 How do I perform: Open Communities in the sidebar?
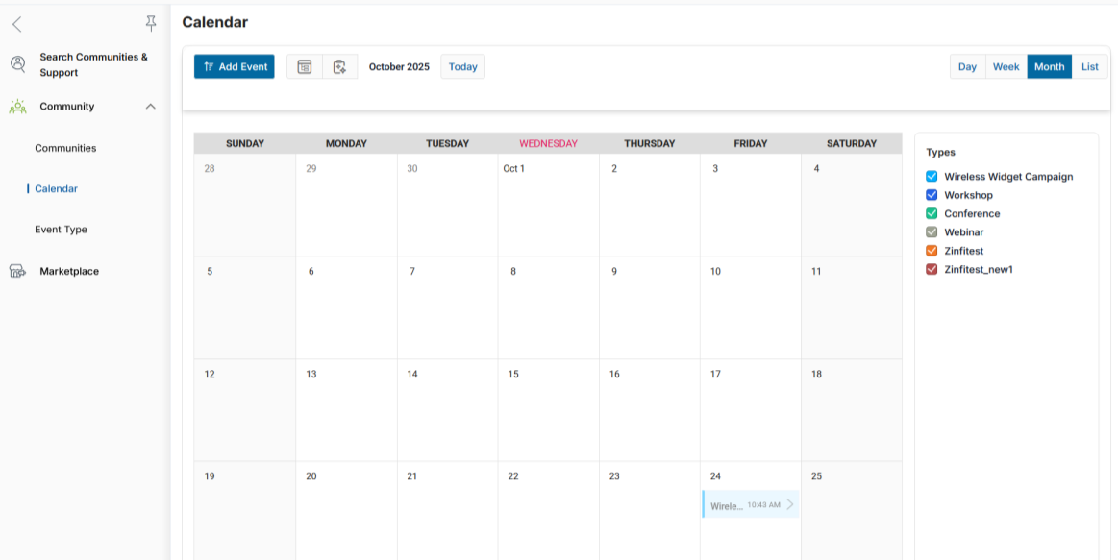coord(65,148)
